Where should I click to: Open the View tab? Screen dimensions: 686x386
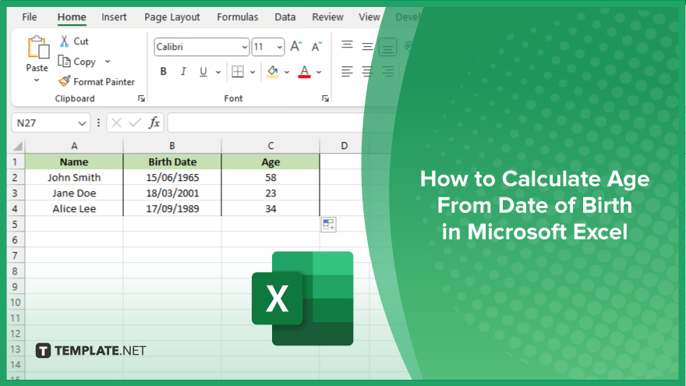pyautogui.click(x=370, y=17)
